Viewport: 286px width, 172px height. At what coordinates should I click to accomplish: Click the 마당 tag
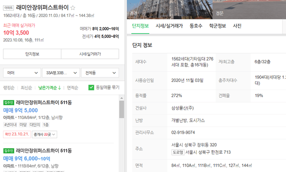(x=23, y=125)
